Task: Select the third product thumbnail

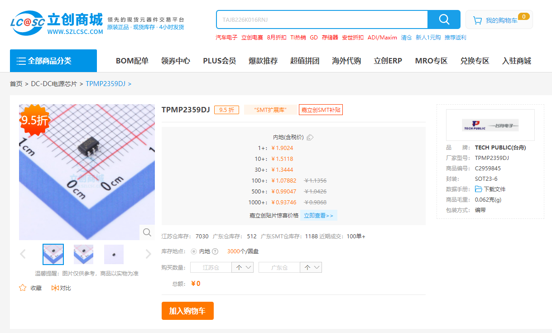Action: pyautogui.click(x=114, y=254)
